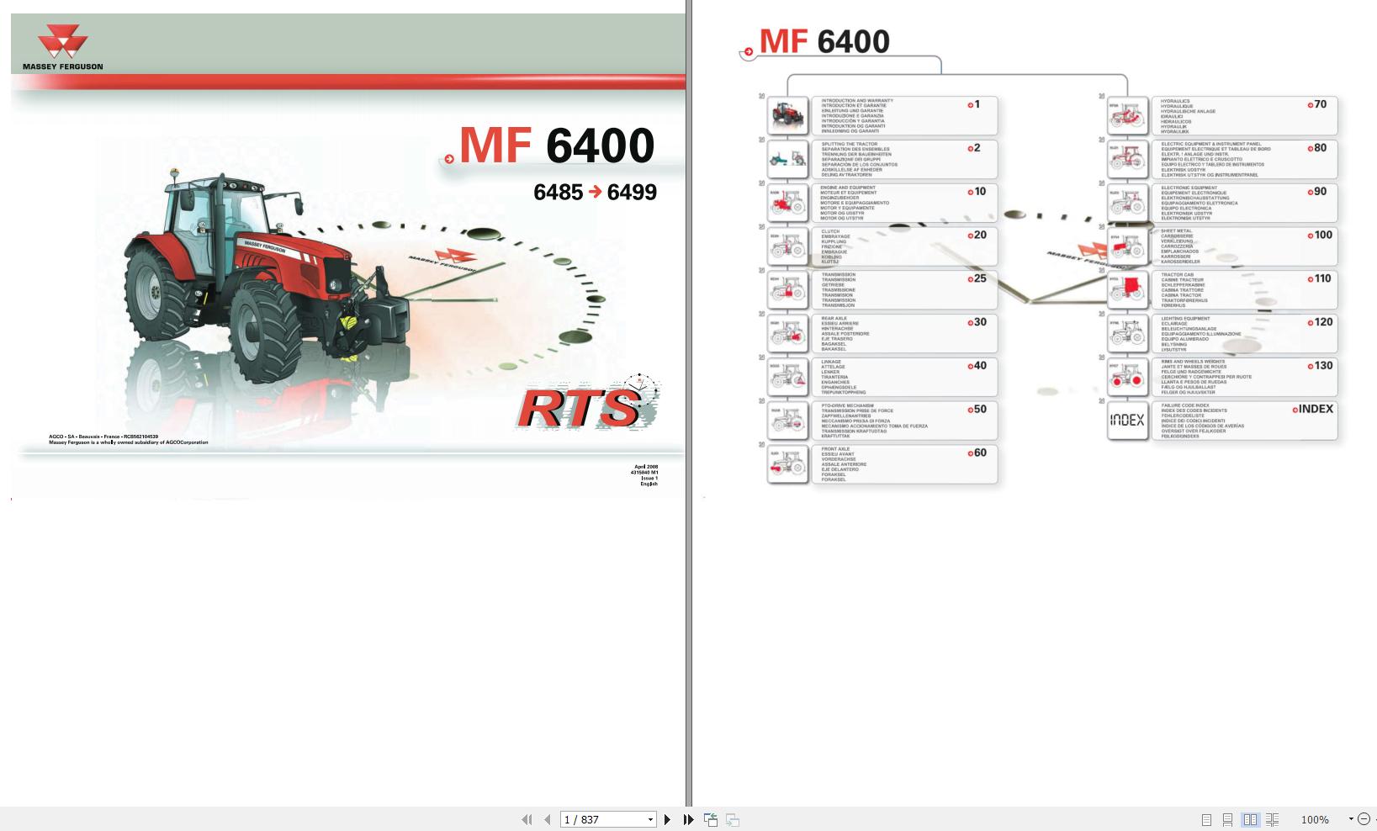
Task: Jump to chapter 10 link
Action: (x=977, y=192)
